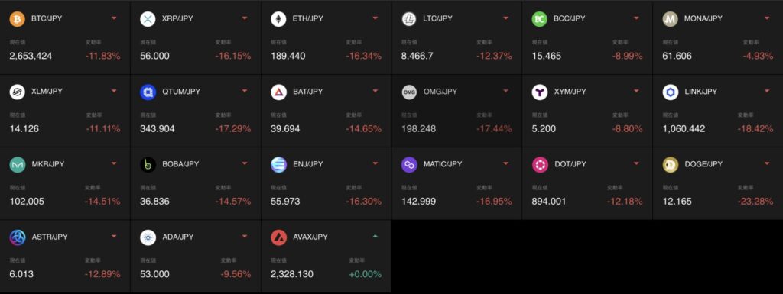Open the QTUM/JPY pair label
Screen dimensions: 783x294
point(180,91)
